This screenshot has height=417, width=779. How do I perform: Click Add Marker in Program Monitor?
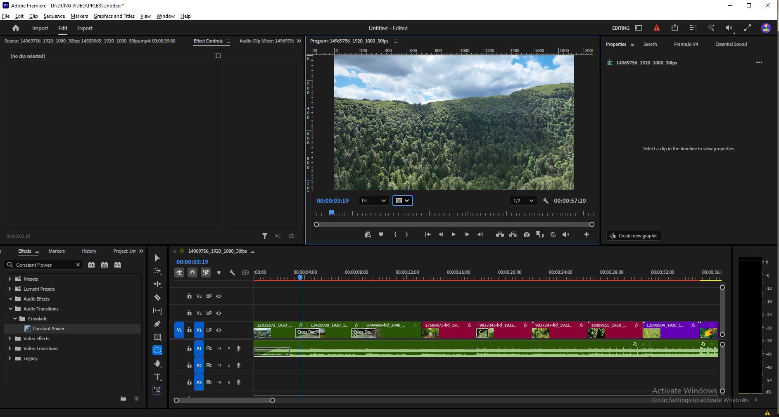(x=381, y=235)
